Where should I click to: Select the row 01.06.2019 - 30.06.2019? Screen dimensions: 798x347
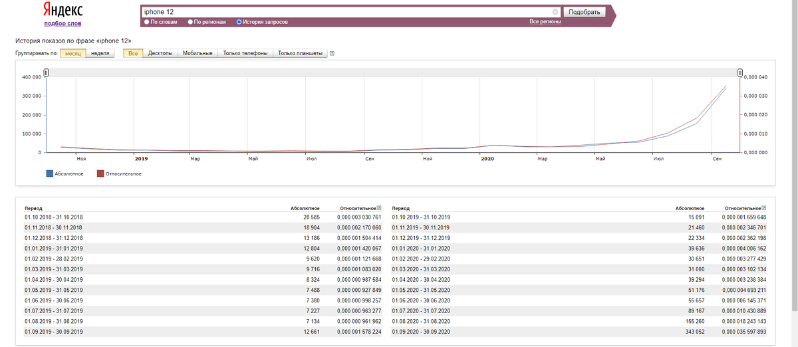[203, 300]
